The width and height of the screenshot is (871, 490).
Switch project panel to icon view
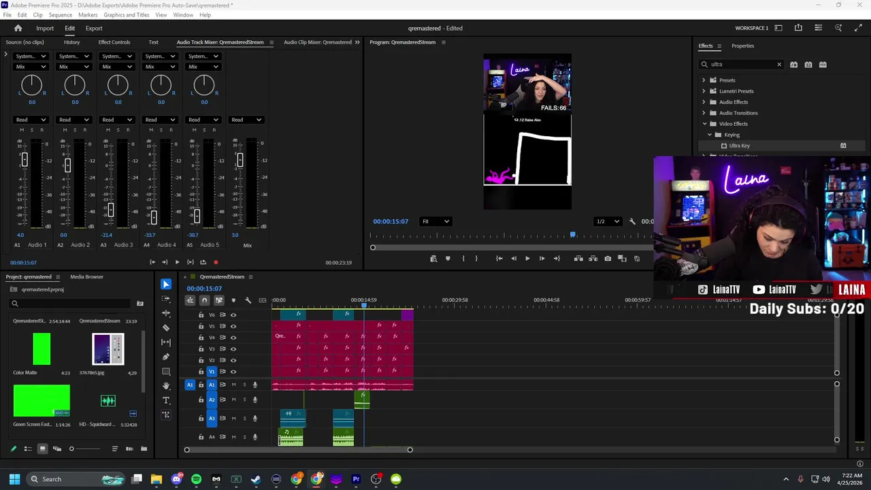(x=42, y=448)
